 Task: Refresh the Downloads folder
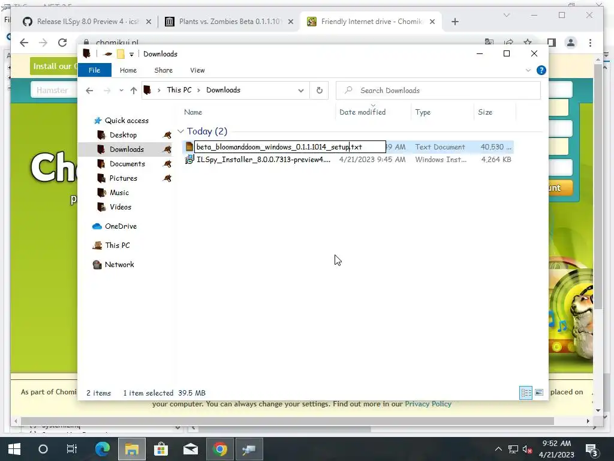pyautogui.click(x=319, y=91)
